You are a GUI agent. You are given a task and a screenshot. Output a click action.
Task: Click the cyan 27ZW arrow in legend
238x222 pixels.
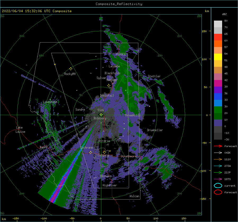pos(218,166)
